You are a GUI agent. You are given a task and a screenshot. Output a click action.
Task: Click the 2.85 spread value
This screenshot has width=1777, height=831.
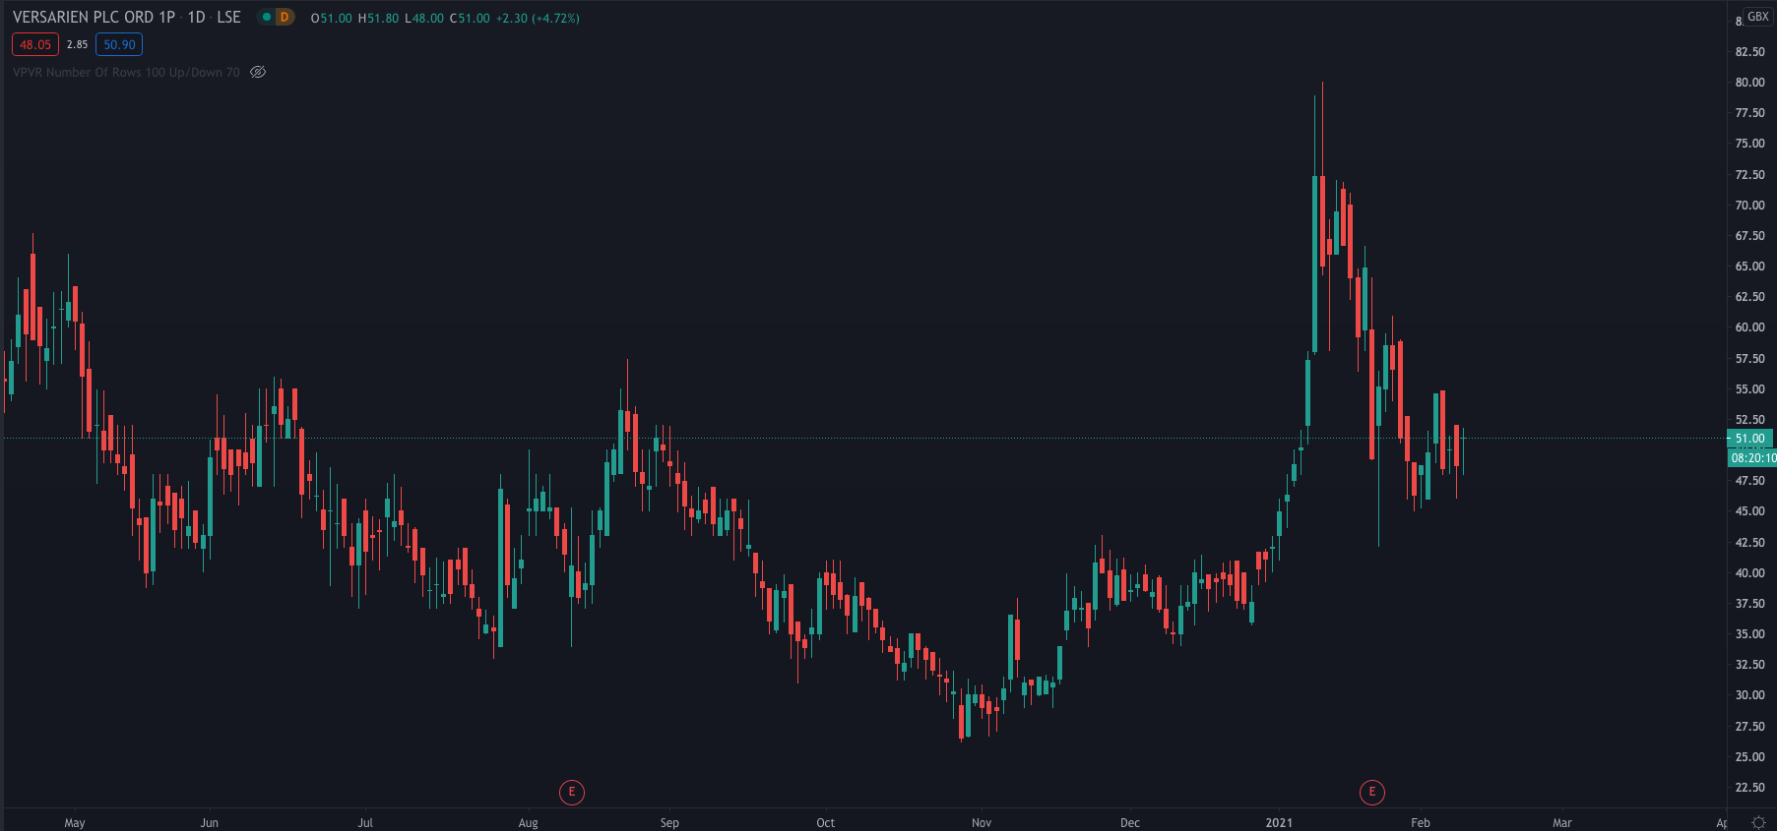coord(77,44)
